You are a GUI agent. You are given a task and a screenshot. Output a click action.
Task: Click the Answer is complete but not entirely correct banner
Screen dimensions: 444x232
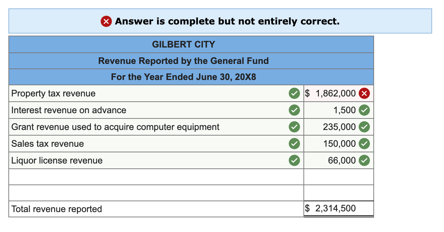[222, 21]
